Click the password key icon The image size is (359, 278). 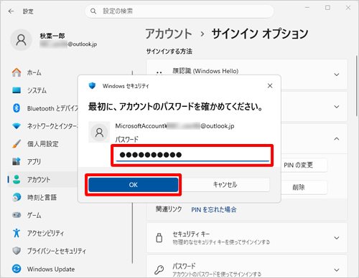(159, 270)
